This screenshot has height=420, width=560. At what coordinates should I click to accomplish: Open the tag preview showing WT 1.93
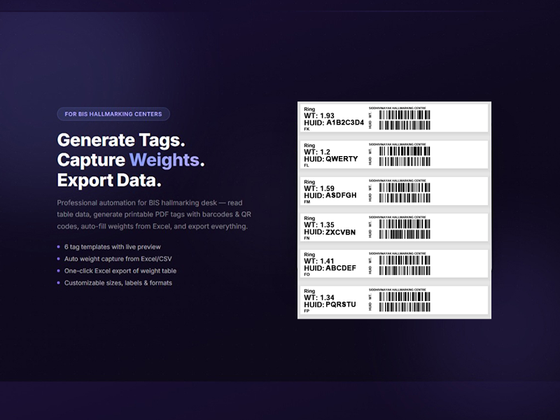point(394,118)
